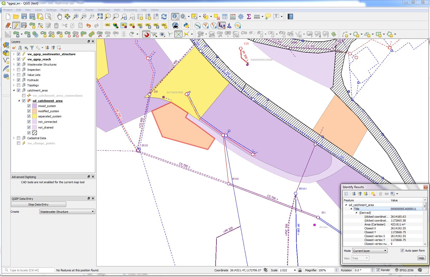Open the SQL tool icon

pos(230,25)
